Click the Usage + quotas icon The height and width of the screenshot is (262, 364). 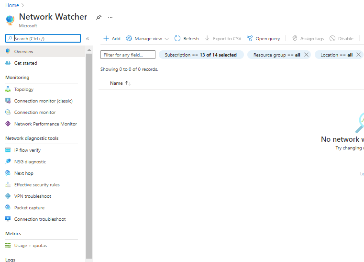8,245
